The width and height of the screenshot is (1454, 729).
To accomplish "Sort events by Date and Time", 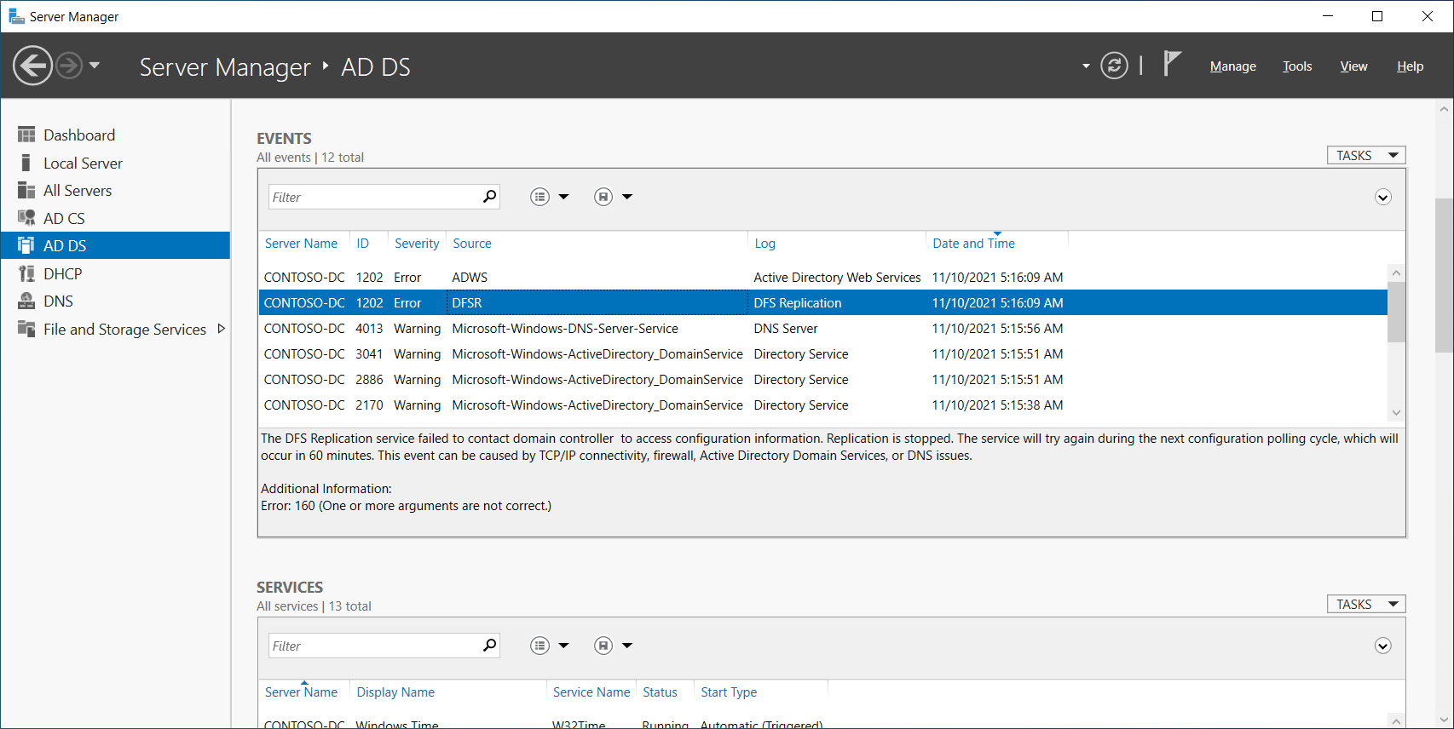I will 973,244.
